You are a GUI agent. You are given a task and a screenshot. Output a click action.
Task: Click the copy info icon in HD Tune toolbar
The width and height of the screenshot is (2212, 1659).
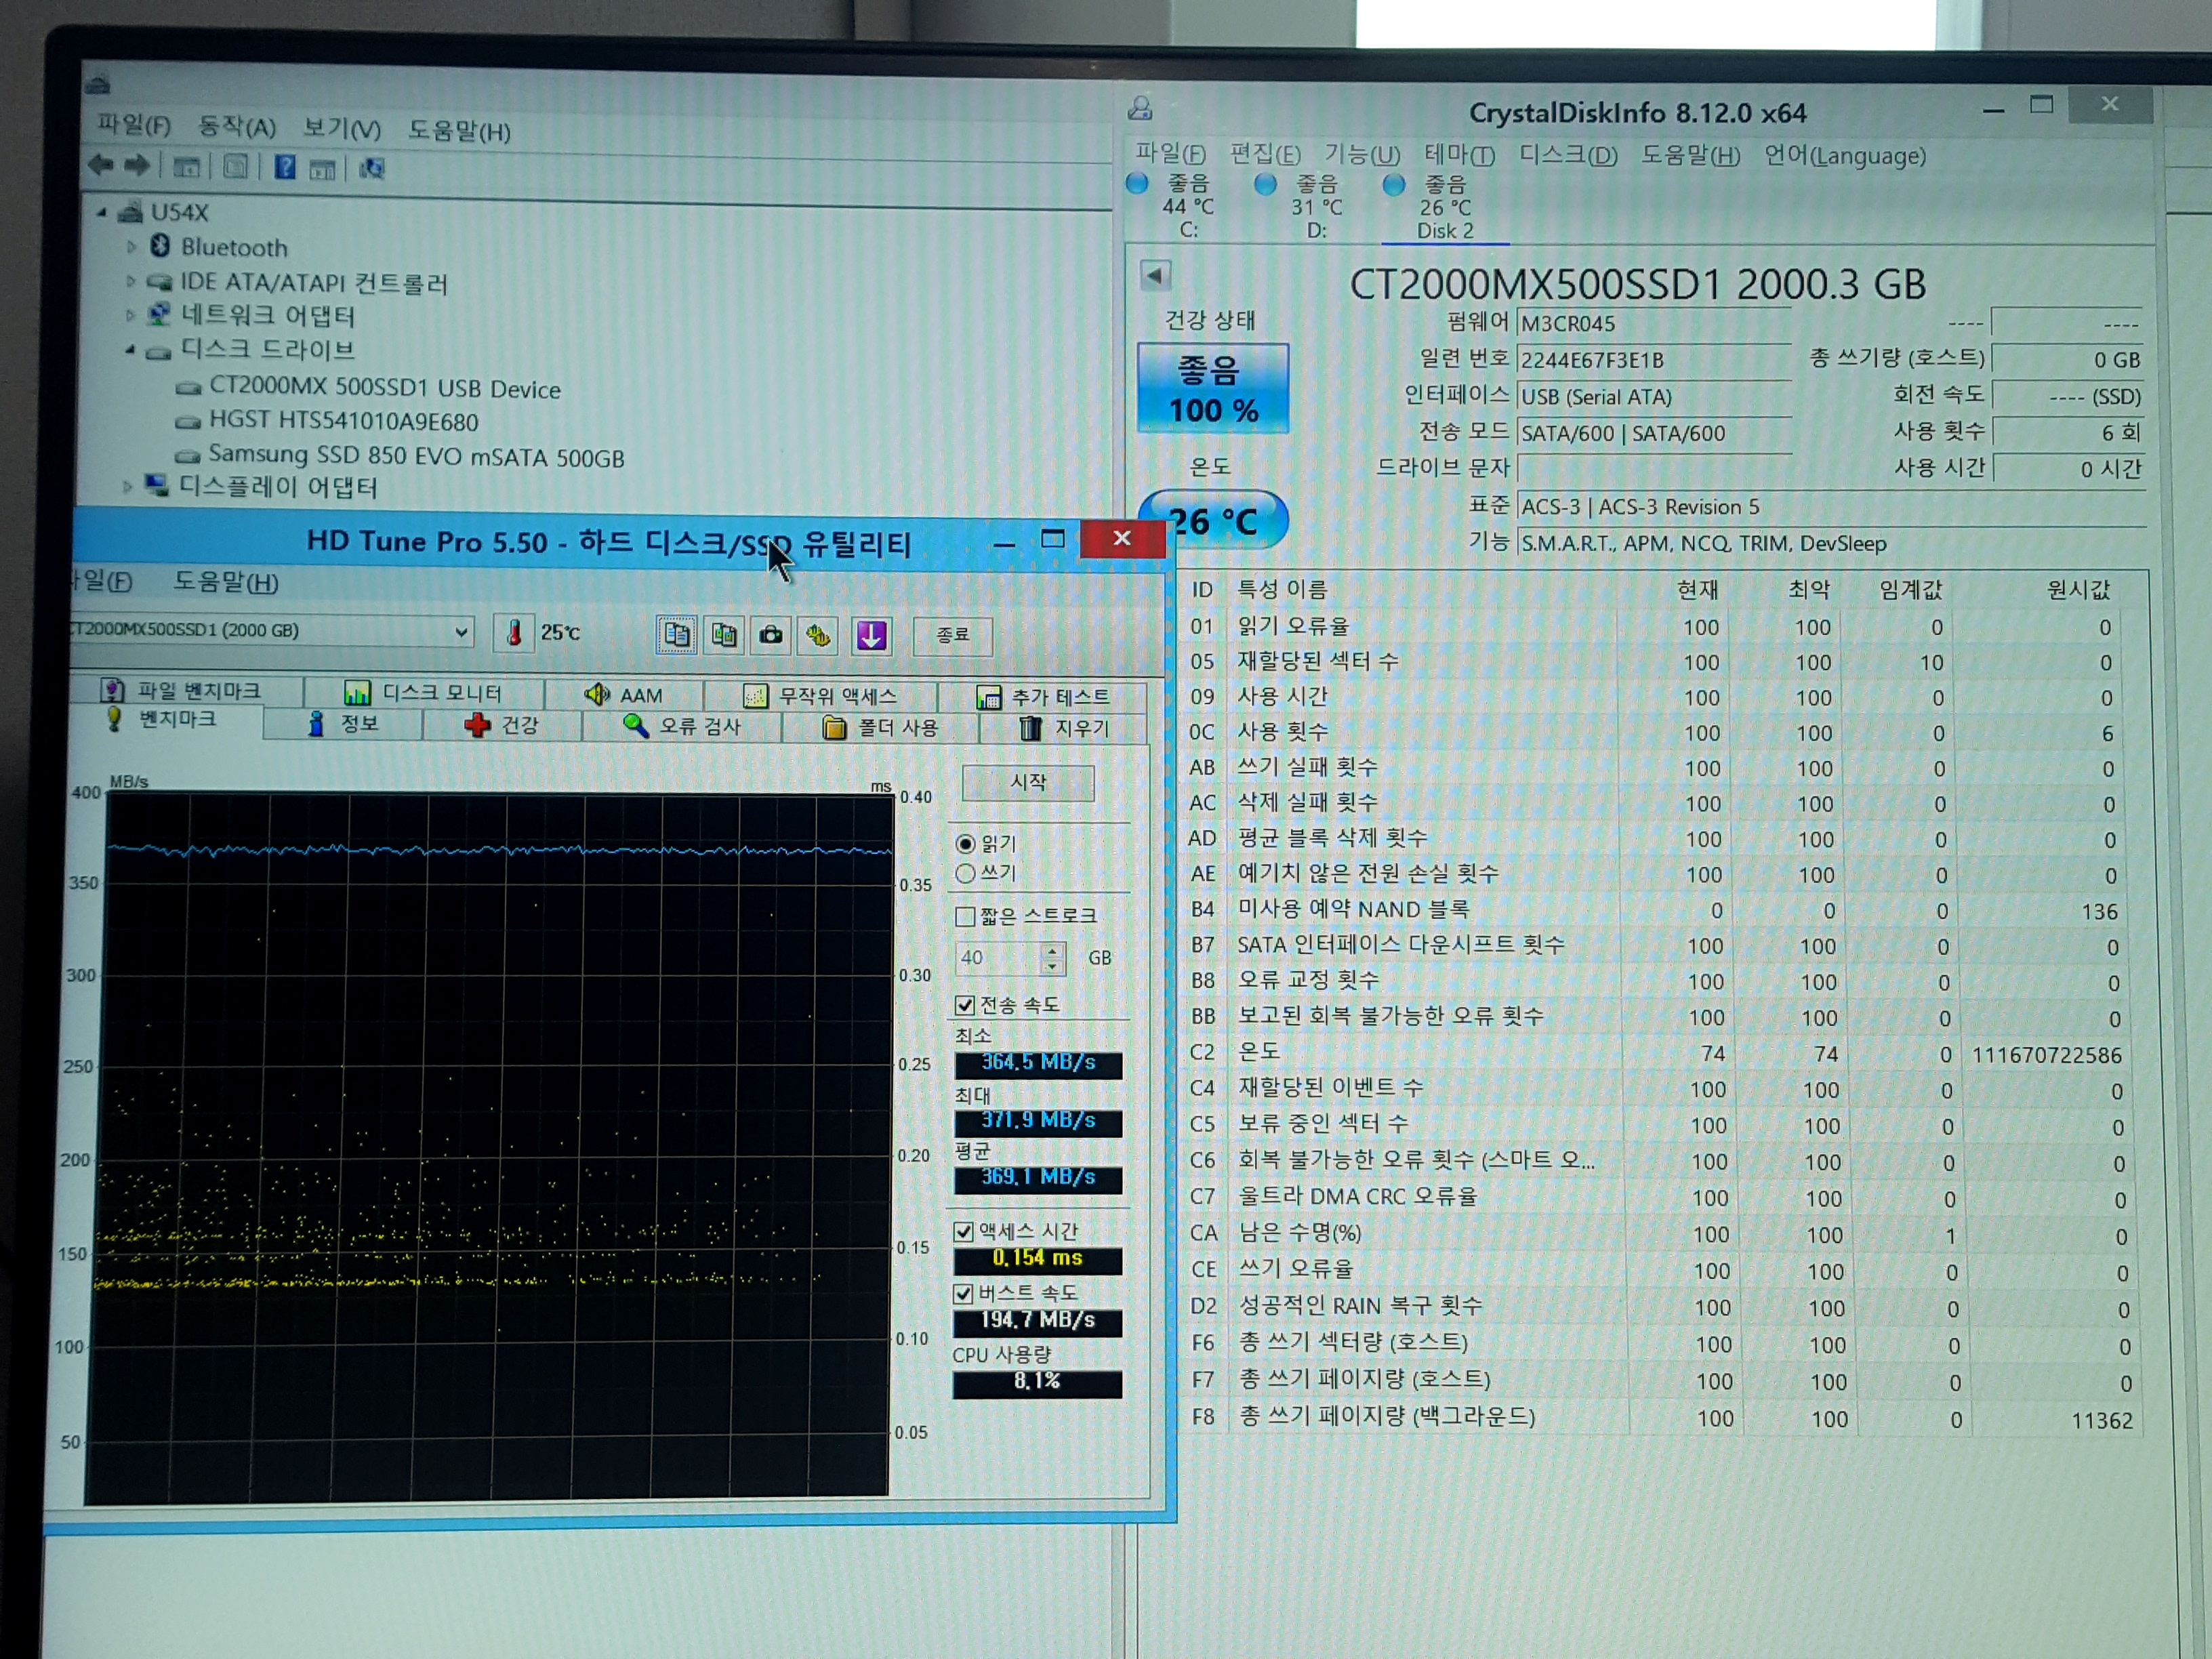pos(677,635)
